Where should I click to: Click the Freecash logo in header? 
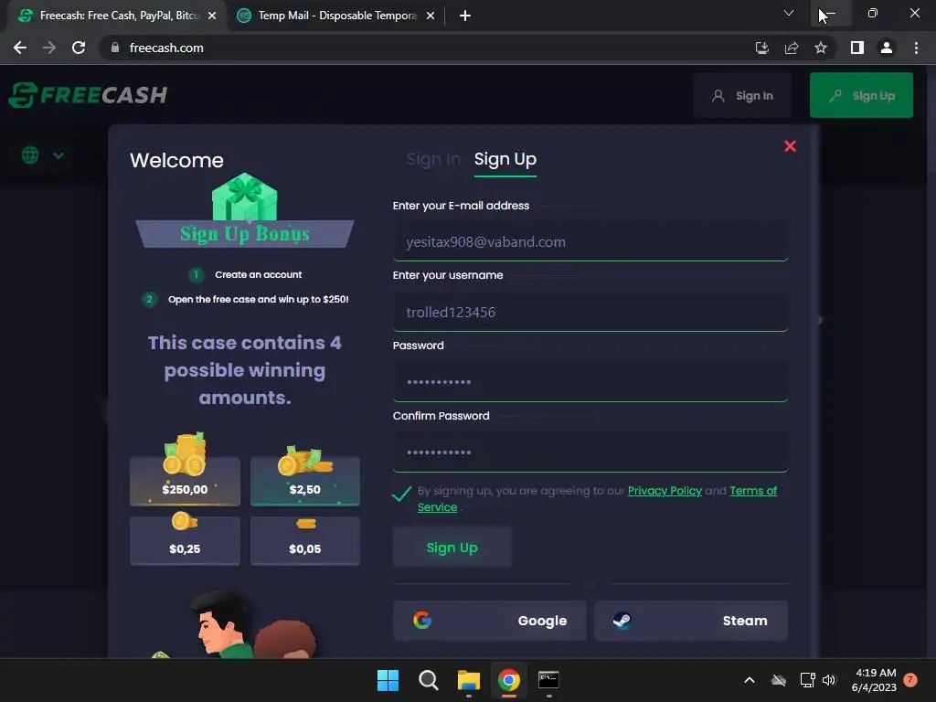(89, 95)
